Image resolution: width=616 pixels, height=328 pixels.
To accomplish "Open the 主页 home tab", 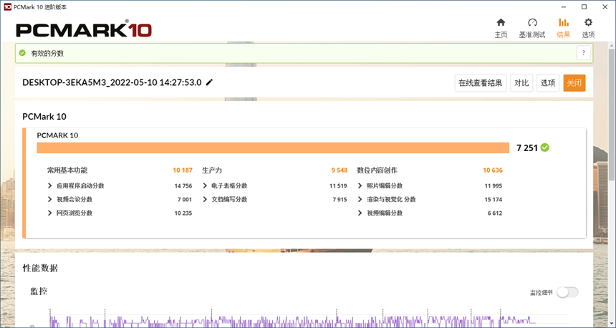I will pyautogui.click(x=501, y=28).
